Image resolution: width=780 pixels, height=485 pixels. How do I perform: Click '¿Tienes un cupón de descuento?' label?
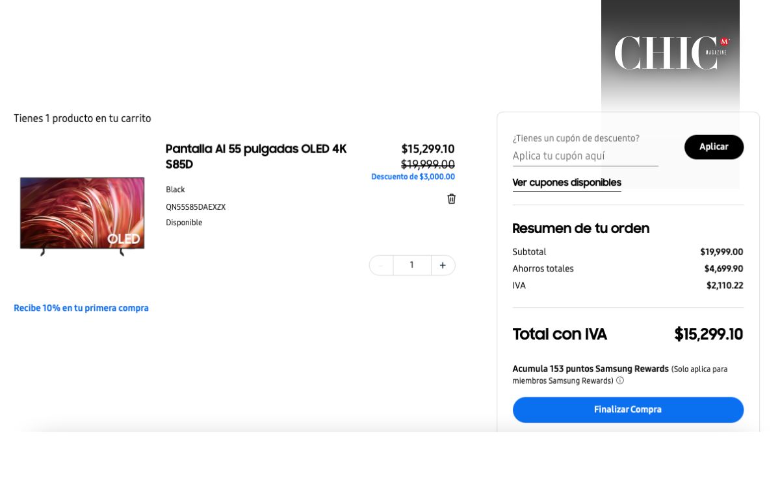pos(576,138)
